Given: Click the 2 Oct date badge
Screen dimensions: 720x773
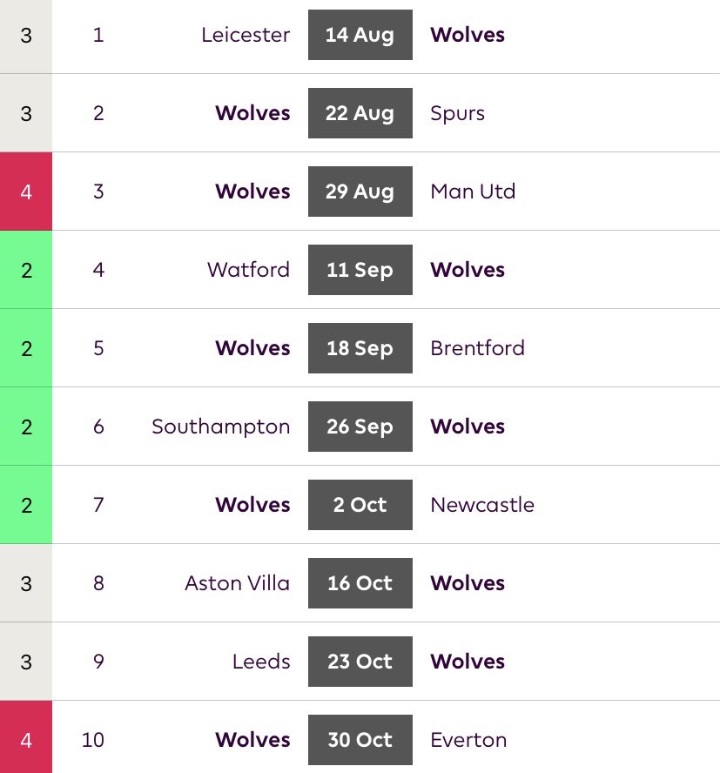Looking at the screenshot, I should [x=360, y=505].
